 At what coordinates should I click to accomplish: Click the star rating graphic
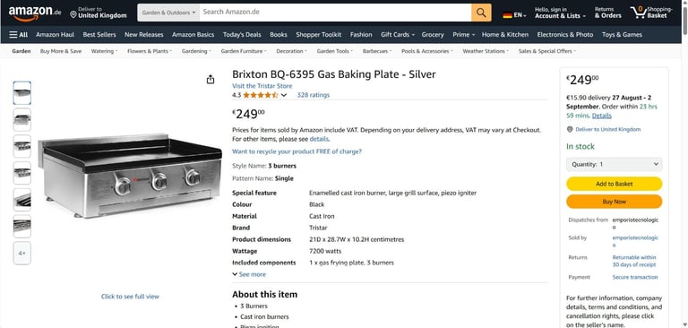261,95
